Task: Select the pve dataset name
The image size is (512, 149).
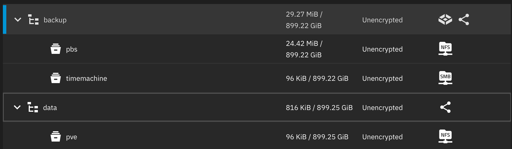Action: (71, 137)
